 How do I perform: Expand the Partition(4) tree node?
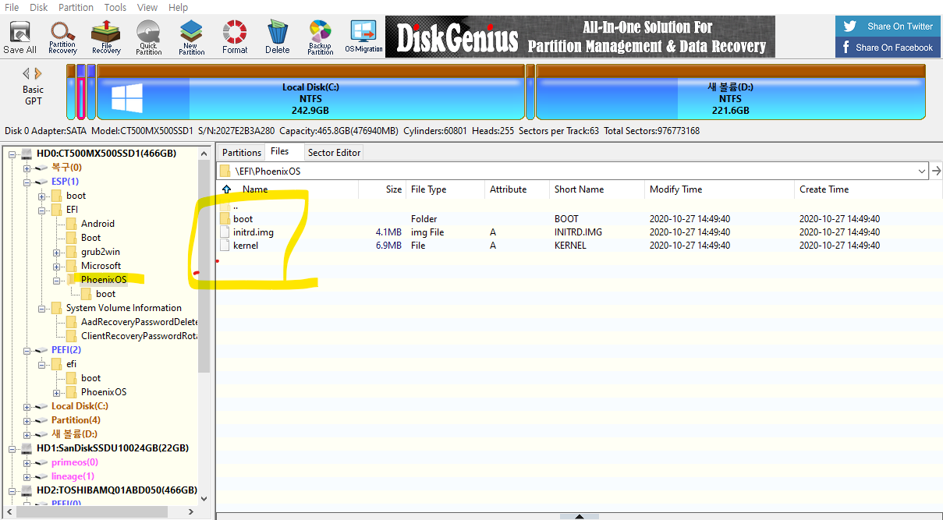pyautogui.click(x=27, y=420)
